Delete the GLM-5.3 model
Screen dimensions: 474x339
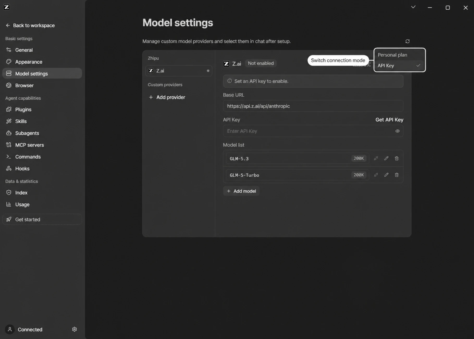(x=396, y=158)
